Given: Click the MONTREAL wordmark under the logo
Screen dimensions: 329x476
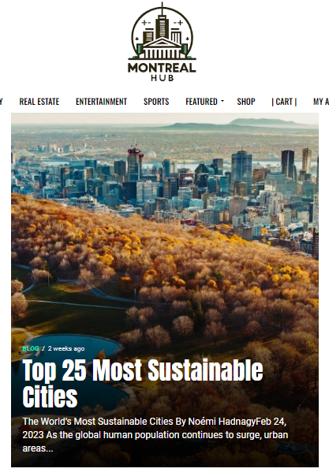Looking at the screenshot, I should 162,68.
